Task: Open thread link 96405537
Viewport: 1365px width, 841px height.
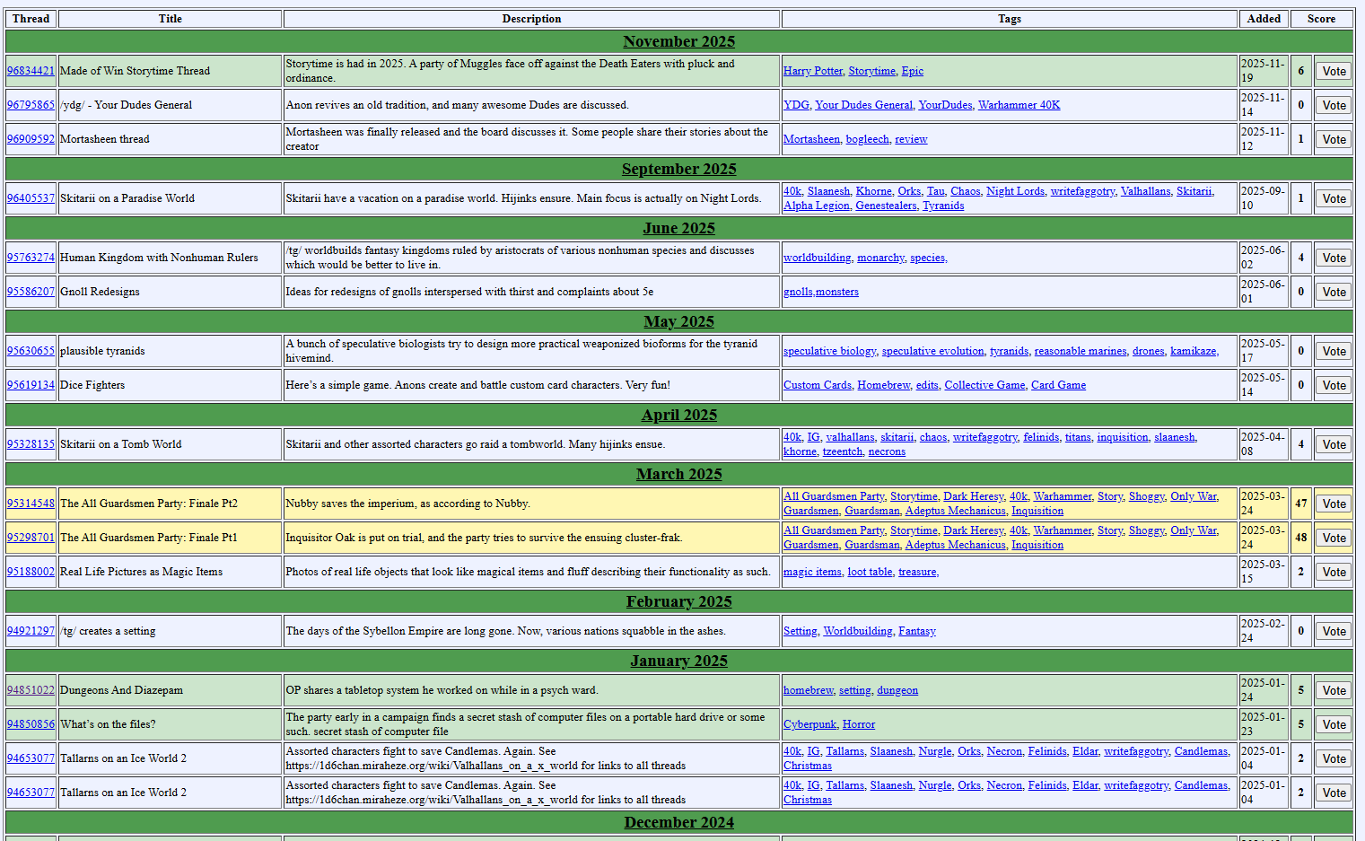Action: [31, 198]
